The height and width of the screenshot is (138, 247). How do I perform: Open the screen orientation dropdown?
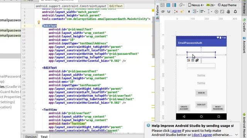pos(182,5)
